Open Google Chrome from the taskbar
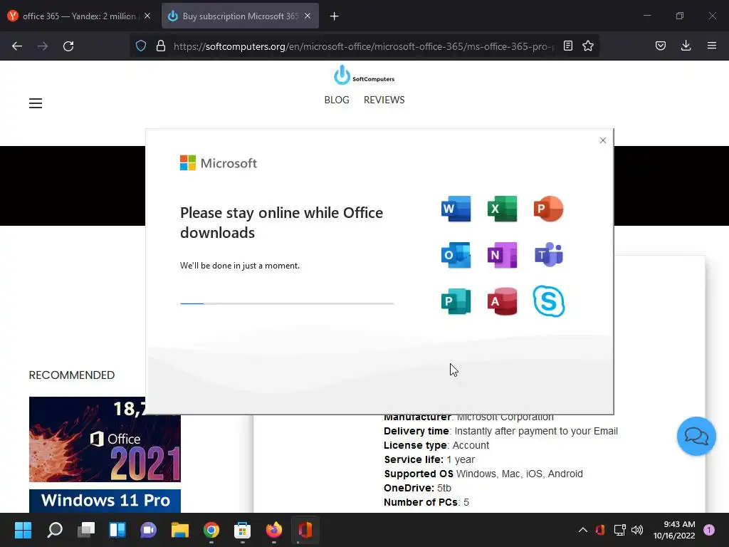This screenshot has width=729, height=547. coord(211,530)
